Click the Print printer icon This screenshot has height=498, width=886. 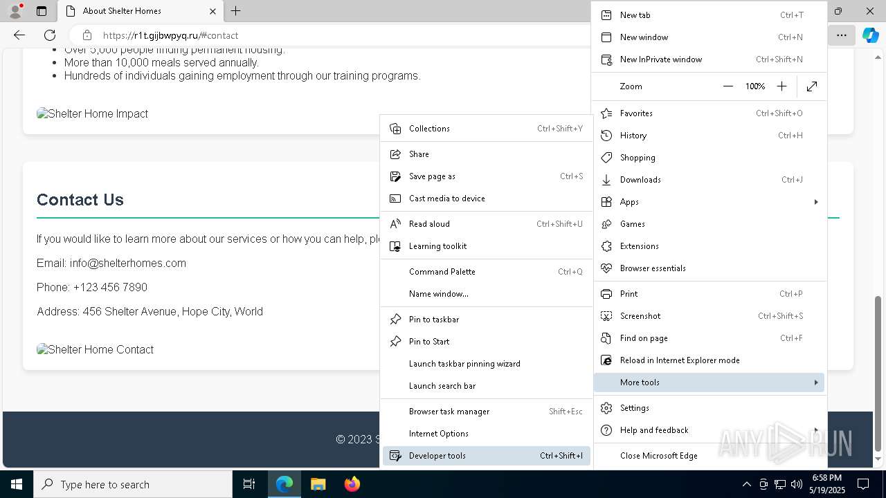click(606, 294)
